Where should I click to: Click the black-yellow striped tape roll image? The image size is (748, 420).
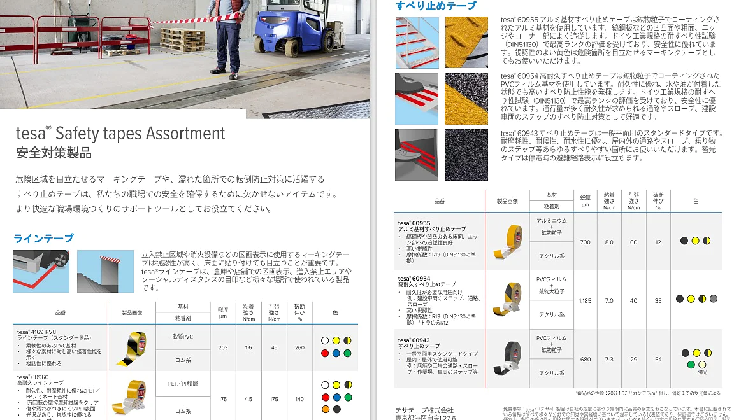[x=132, y=348]
